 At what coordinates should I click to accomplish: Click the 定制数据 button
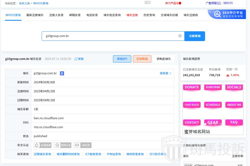(x=142, y=59)
